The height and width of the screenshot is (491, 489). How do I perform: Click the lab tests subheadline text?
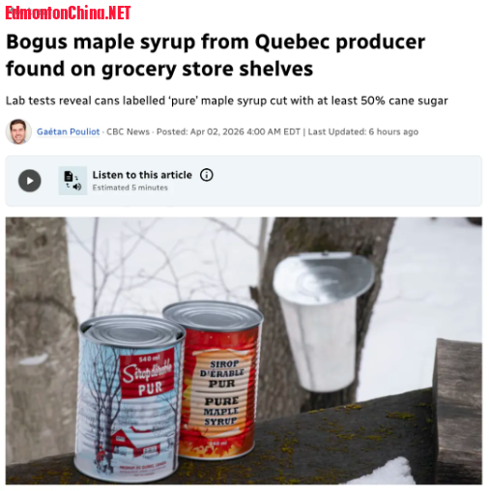227,101
